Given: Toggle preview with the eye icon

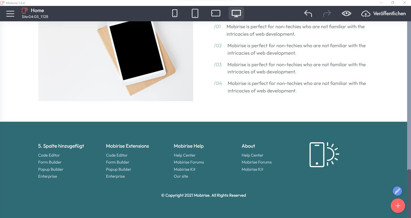Looking at the screenshot, I should point(346,13).
